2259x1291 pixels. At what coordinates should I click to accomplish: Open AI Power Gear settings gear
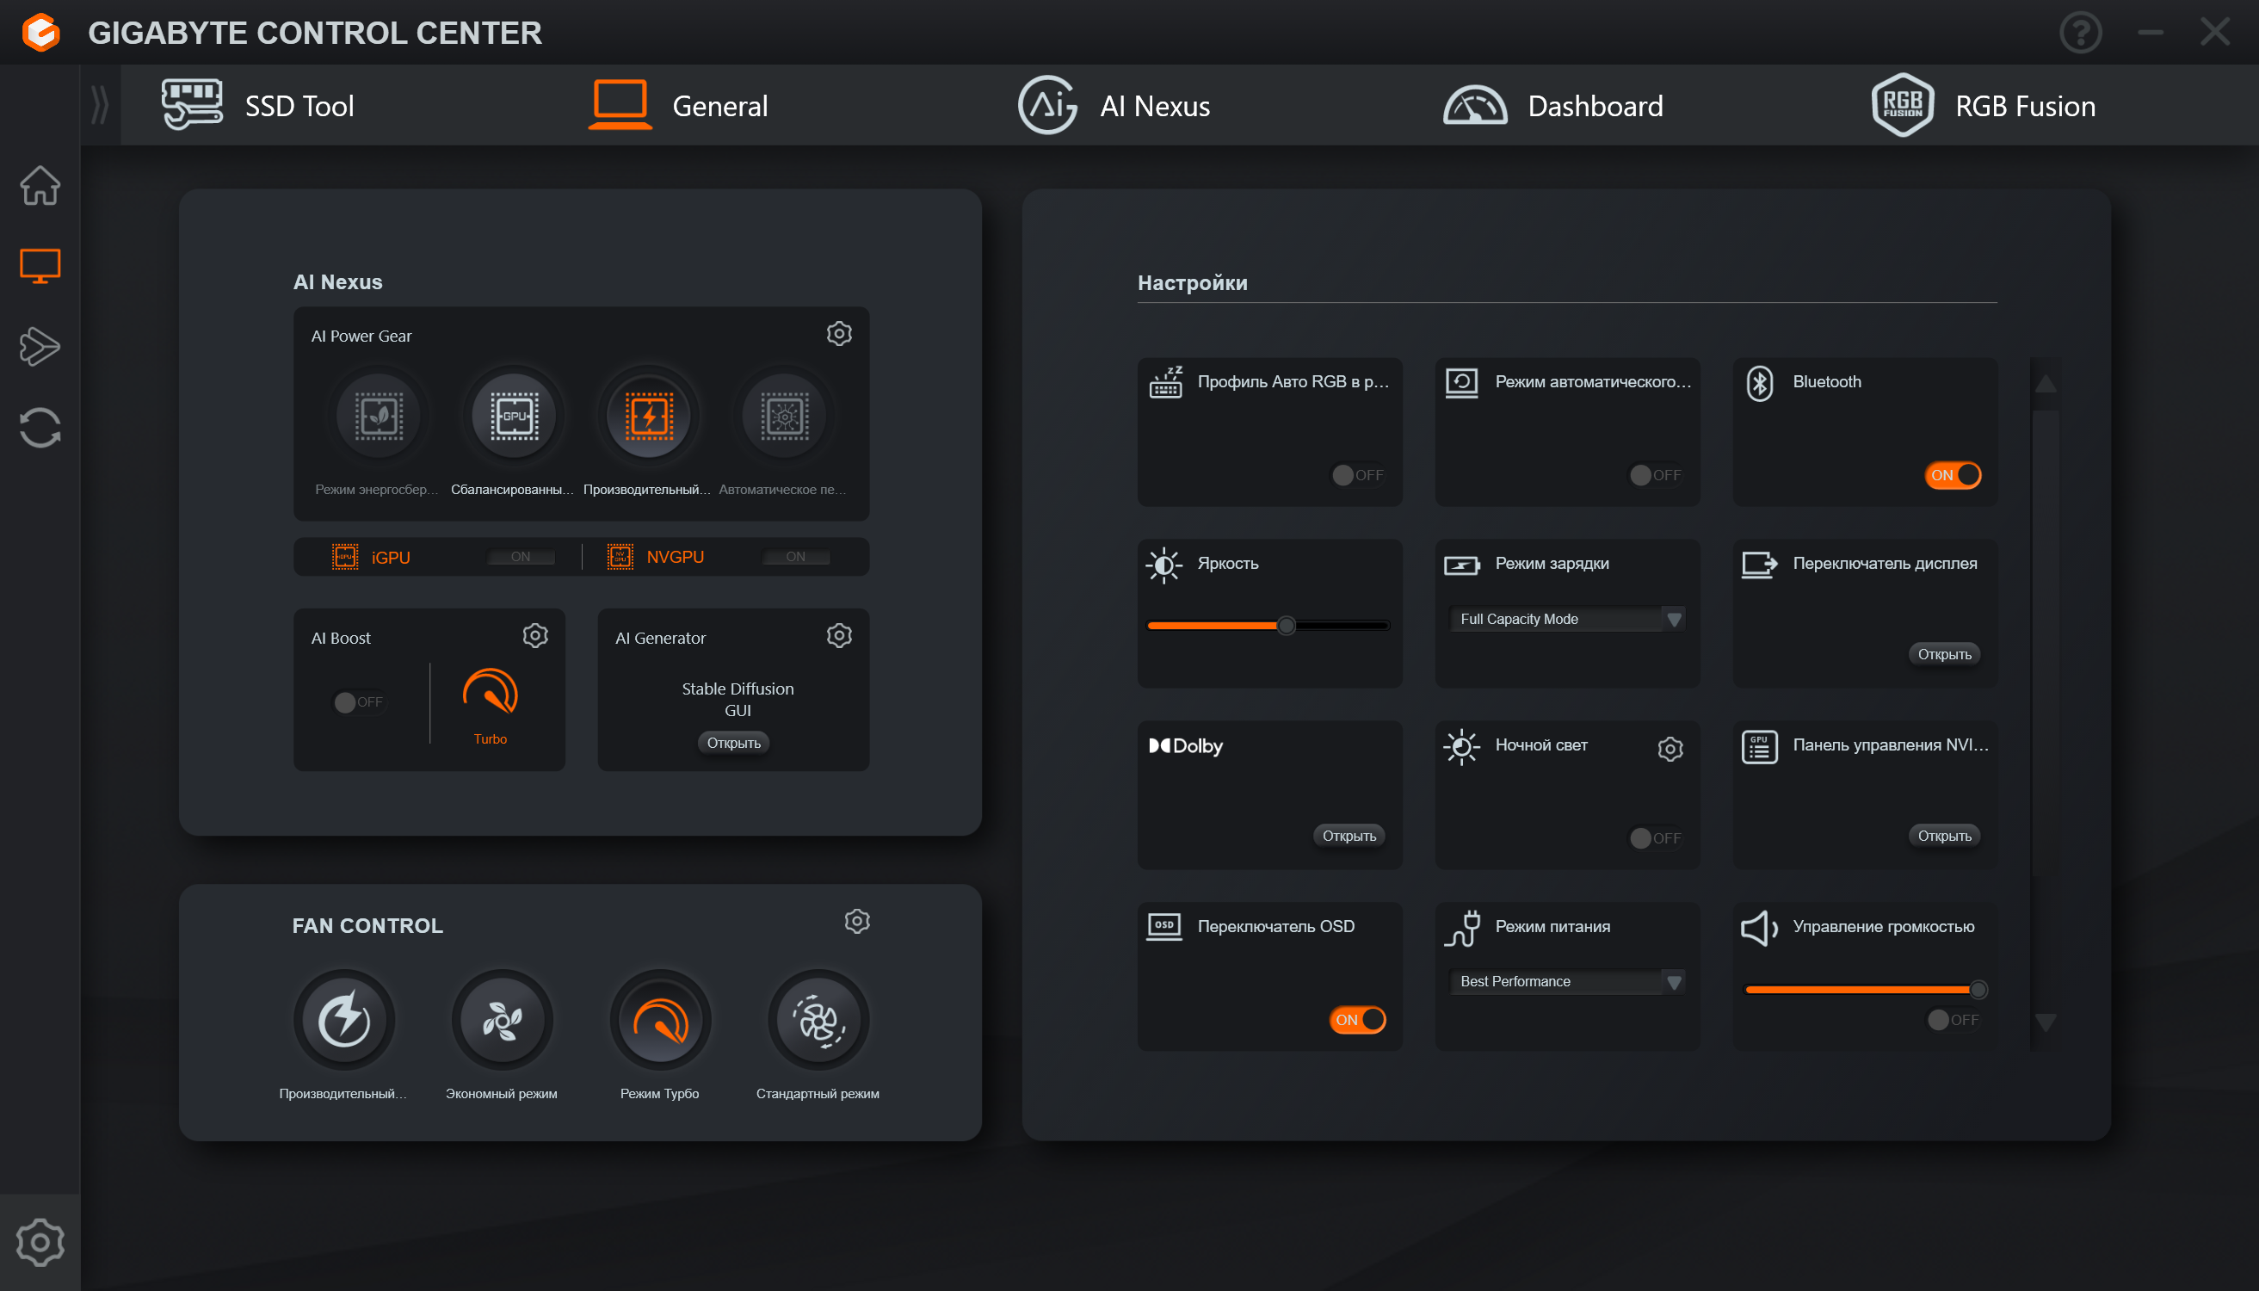click(839, 333)
